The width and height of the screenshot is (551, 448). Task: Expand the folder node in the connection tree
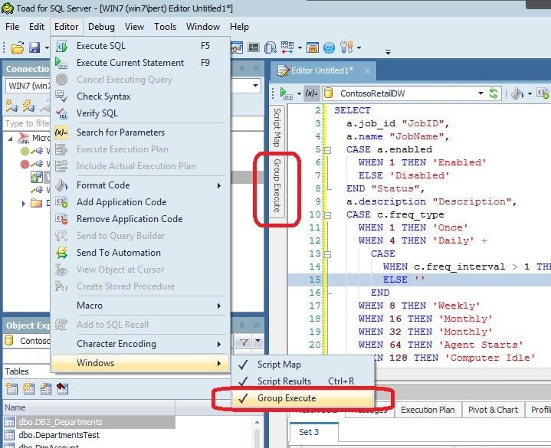pos(24,203)
